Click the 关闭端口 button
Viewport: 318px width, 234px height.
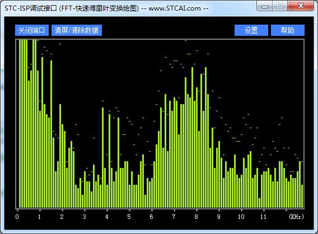pyautogui.click(x=32, y=30)
